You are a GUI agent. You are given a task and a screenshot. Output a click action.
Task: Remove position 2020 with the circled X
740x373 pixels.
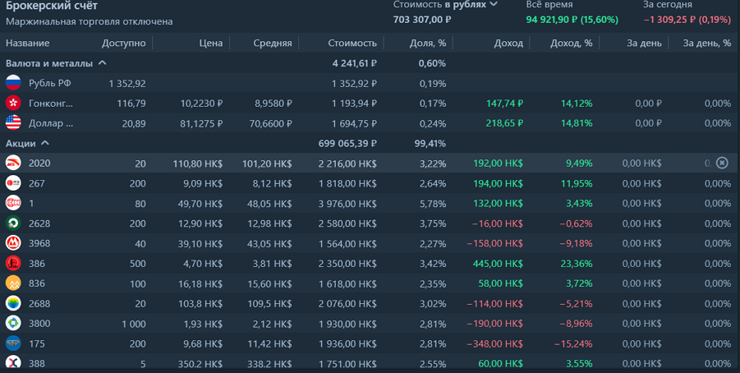(722, 163)
